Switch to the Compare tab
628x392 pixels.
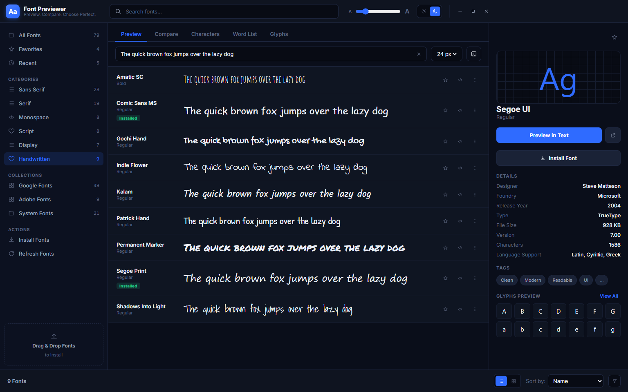pos(166,34)
